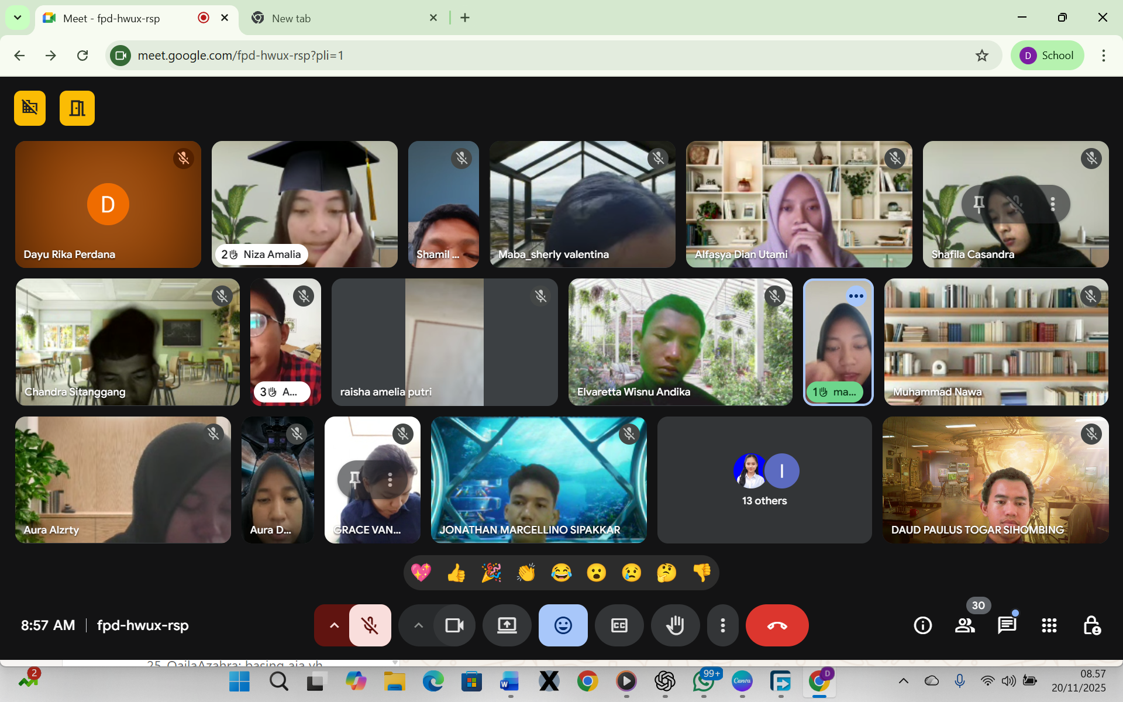Screen dimensions: 1123x702
Task: Open the School Chrome profile
Action: pyautogui.click(x=1047, y=55)
